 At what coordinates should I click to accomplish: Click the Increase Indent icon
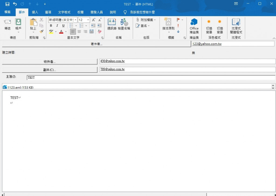coord(100,26)
